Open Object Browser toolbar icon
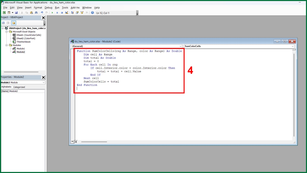 pyautogui.click(x=82, y=13)
